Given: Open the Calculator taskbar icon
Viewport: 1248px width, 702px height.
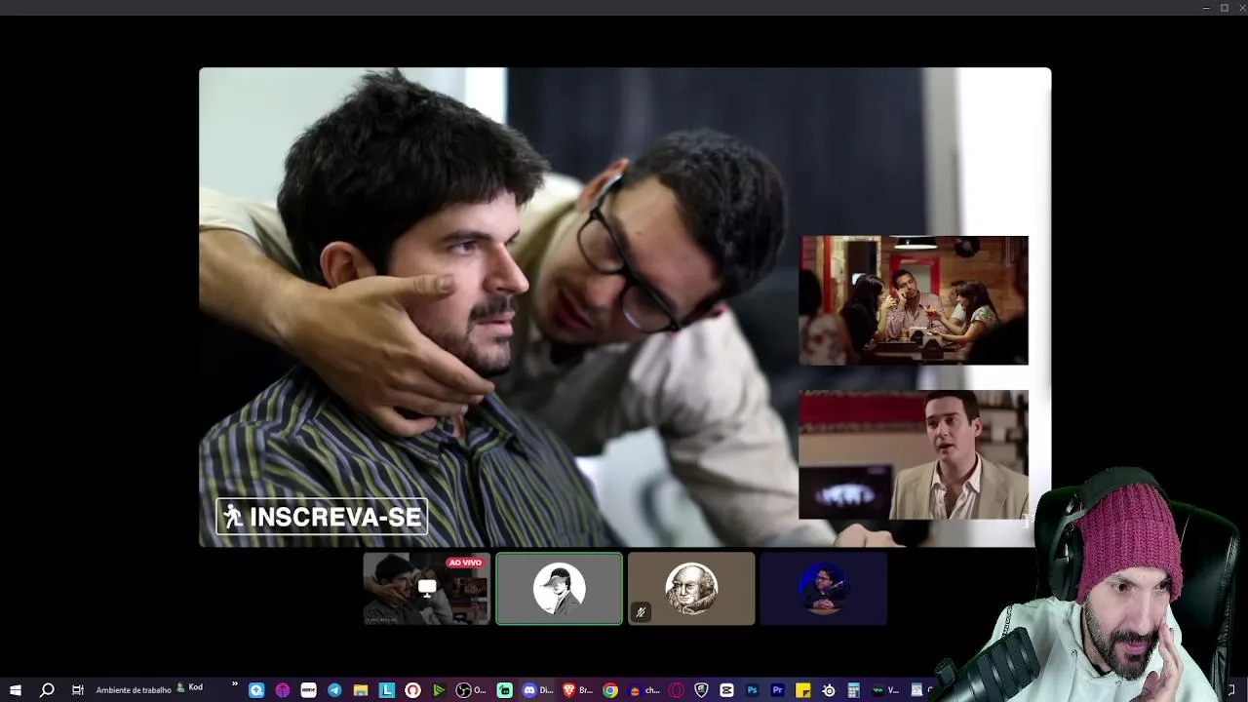Looking at the screenshot, I should tap(854, 690).
